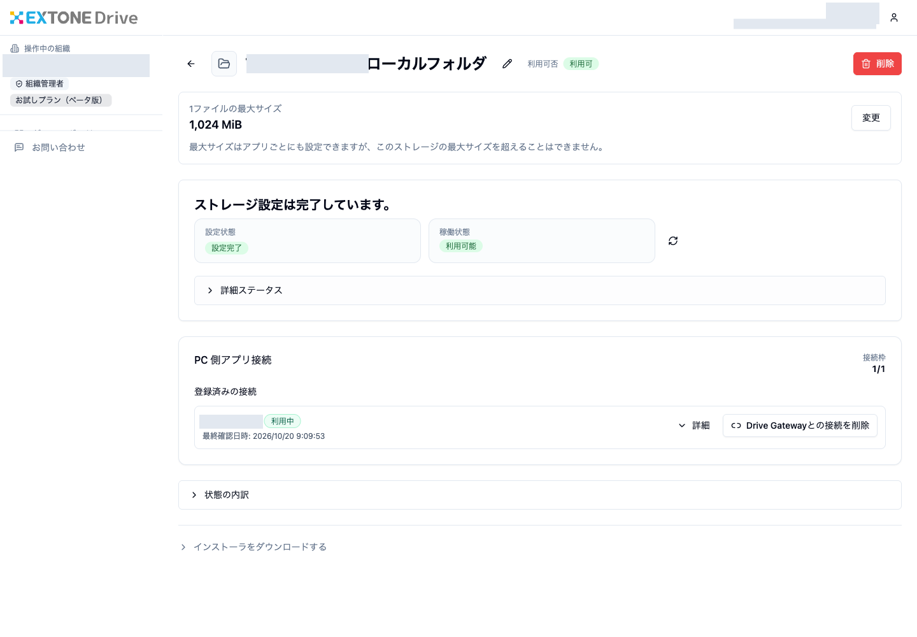Expand インストーラをダウンロードする

click(x=253, y=547)
